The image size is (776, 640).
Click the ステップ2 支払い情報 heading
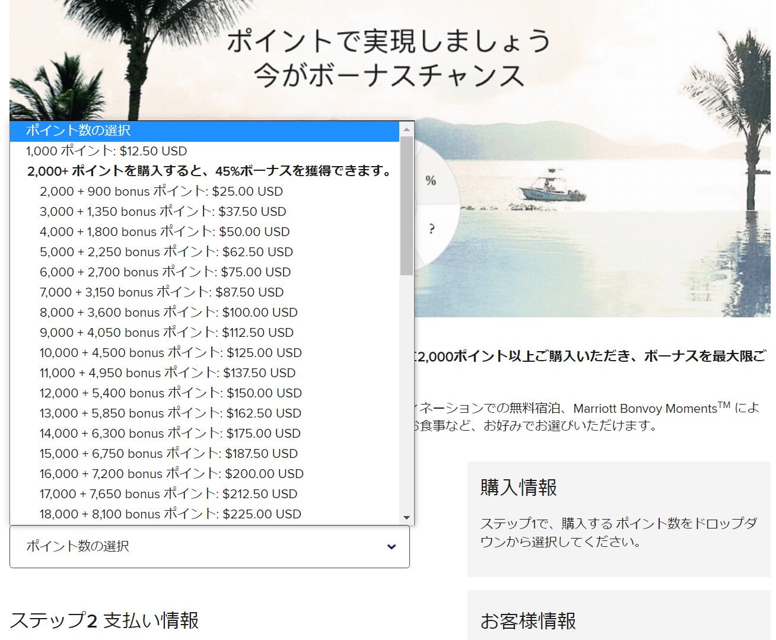[104, 620]
